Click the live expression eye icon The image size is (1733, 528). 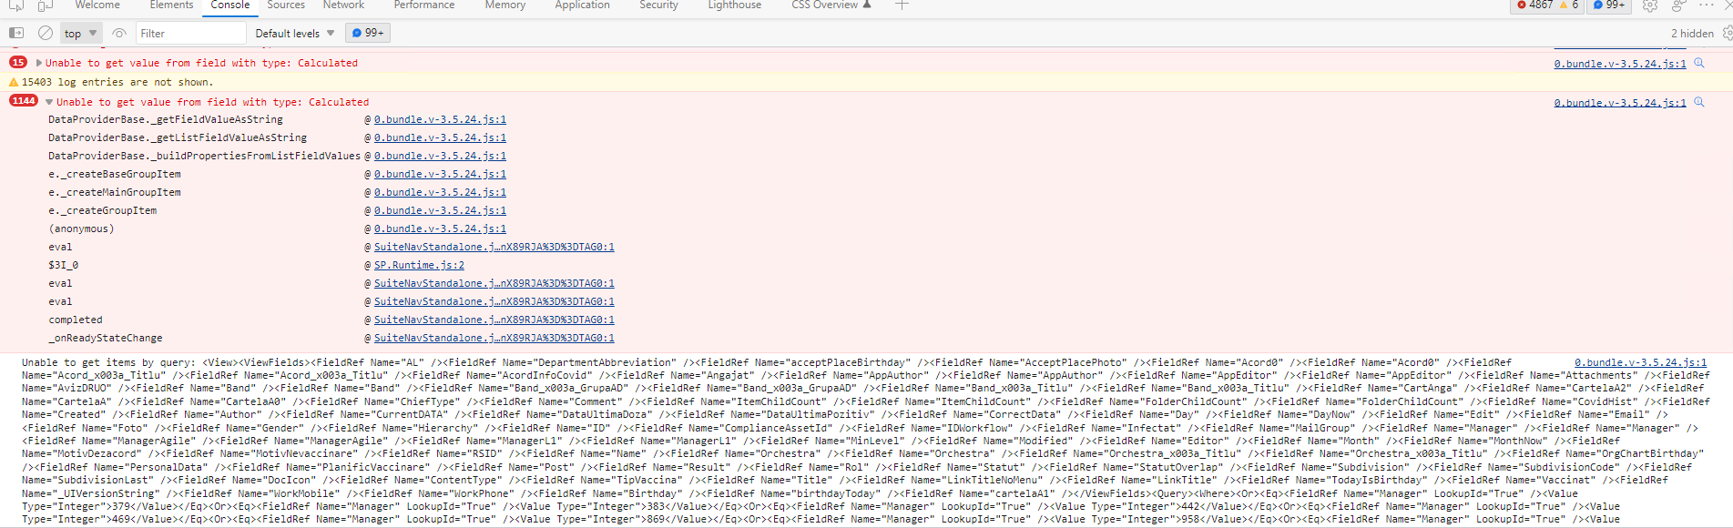[119, 33]
